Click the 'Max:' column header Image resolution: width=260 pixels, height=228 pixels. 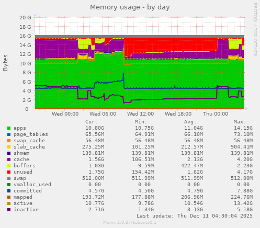click(240, 122)
